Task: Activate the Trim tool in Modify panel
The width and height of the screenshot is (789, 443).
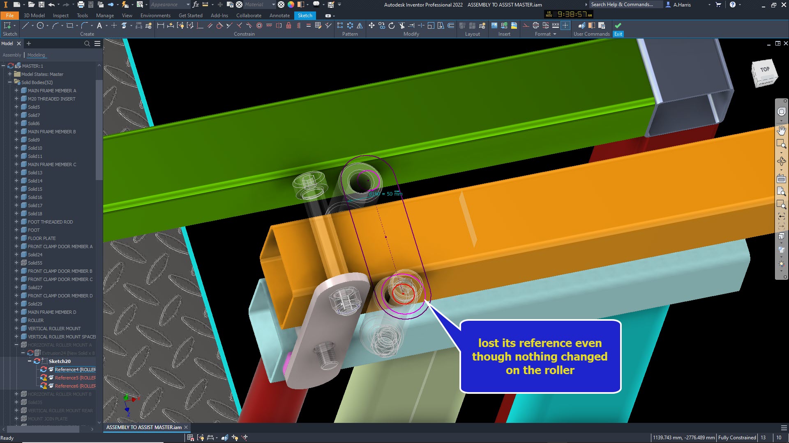Action: pos(402,25)
